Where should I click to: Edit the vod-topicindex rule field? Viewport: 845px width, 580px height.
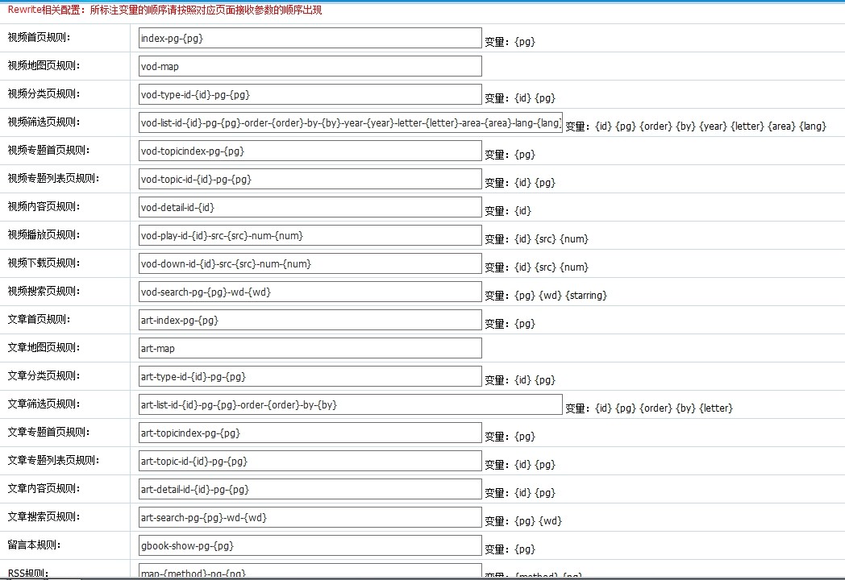pos(310,151)
